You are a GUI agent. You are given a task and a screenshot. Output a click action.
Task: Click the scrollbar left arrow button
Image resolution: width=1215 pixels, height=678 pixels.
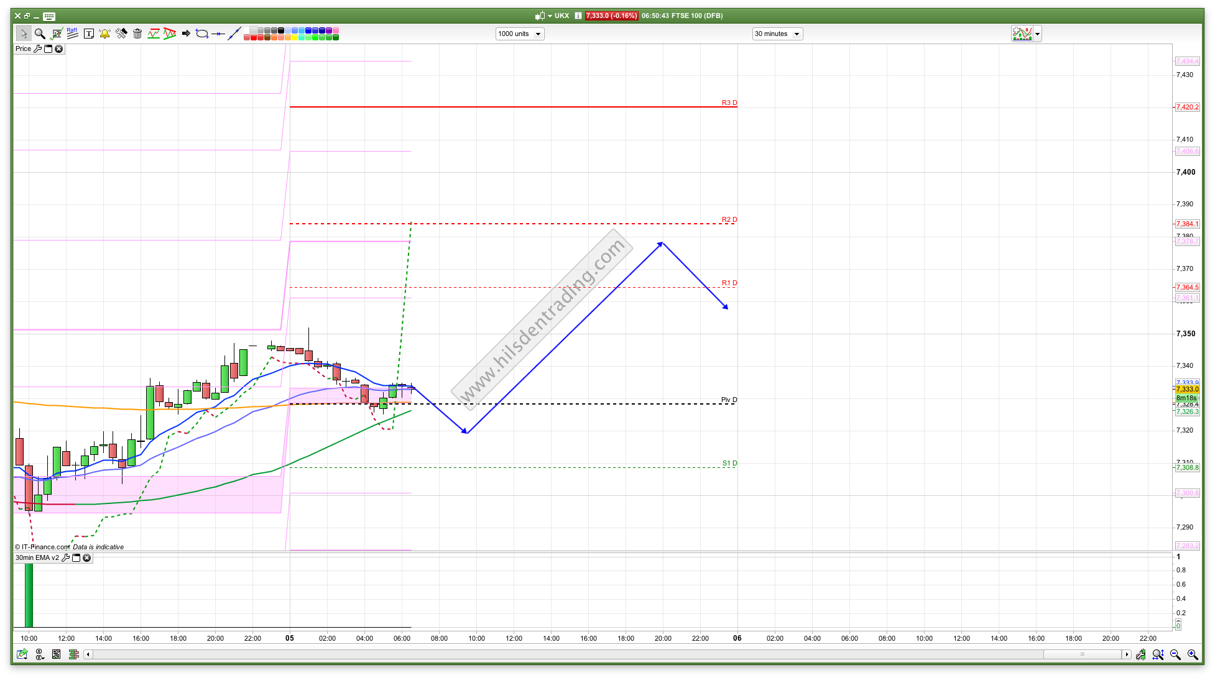point(88,654)
